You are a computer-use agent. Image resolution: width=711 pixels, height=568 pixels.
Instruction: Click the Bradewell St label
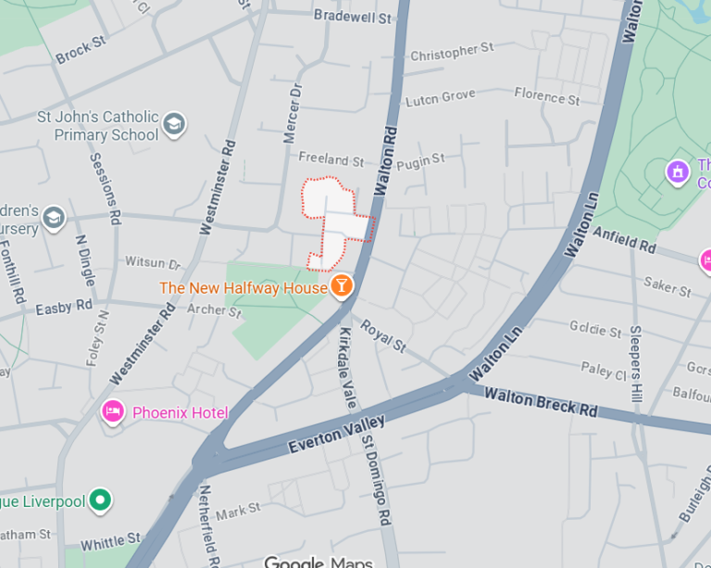[x=353, y=17]
